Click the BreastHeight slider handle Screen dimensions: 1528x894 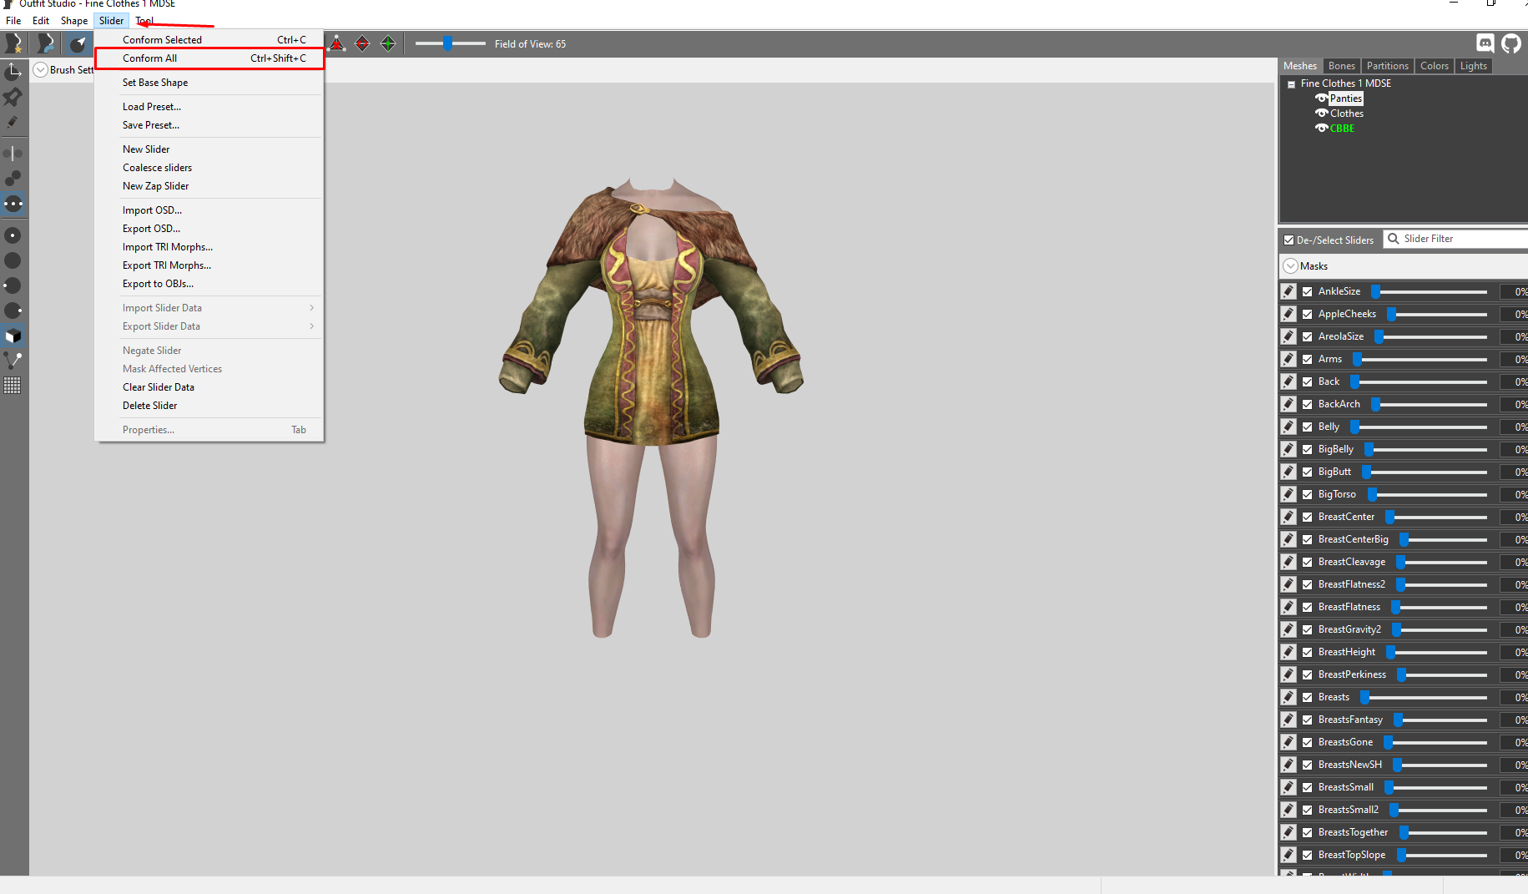(x=1391, y=652)
